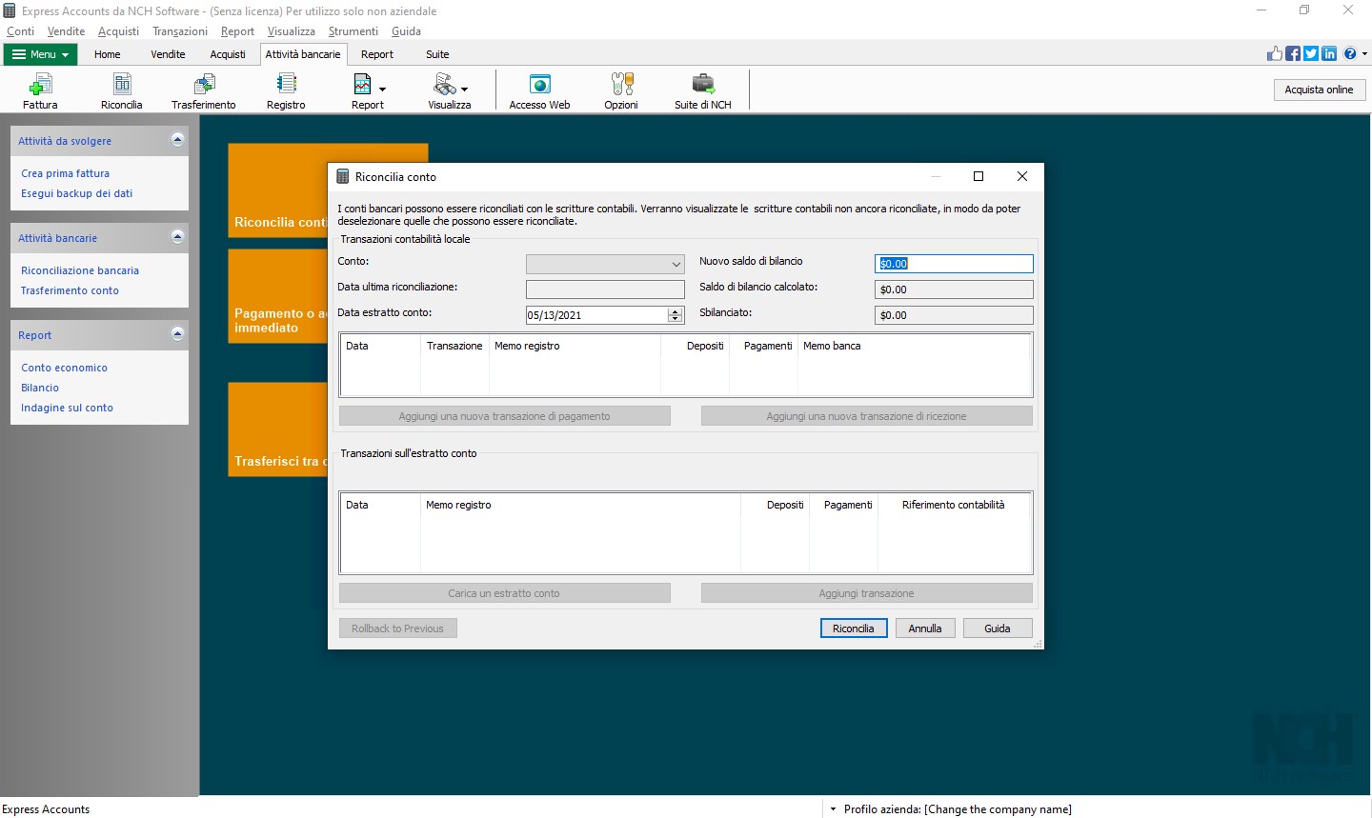Viewport: 1372px width, 818px height.
Task: Open Opzioni settings icon
Action: (x=621, y=90)
